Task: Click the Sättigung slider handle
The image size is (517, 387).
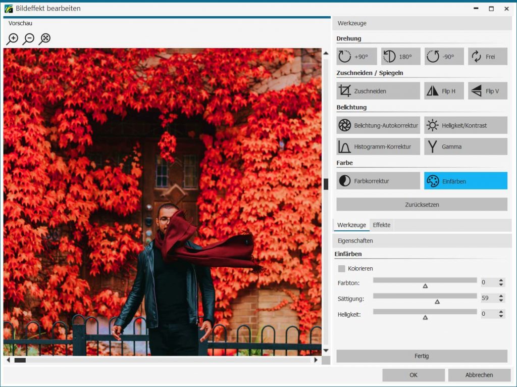Action: [437, 302]
